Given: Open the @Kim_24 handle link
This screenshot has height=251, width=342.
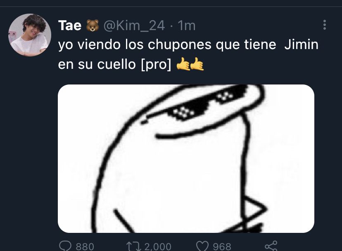Looking at the screenshot, I should pos(134,26).
